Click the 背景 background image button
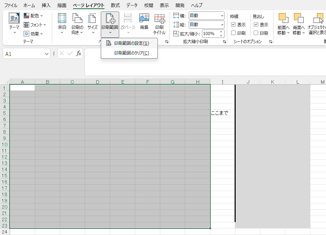 pyautogui.click(x=144, y=22)
